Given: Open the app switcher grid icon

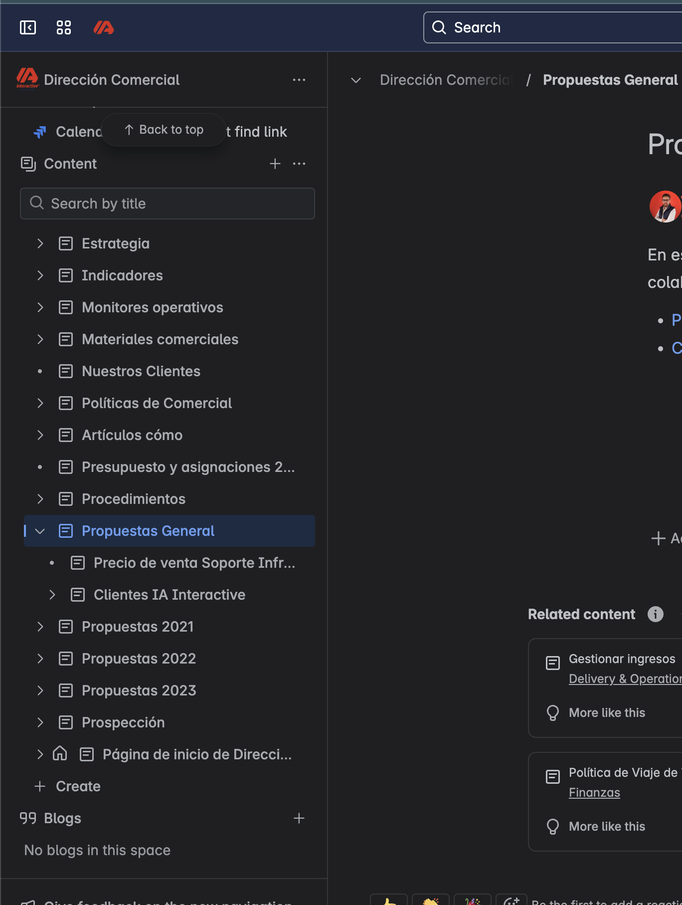Looking at the screenshot, I should tap(64, 27).
